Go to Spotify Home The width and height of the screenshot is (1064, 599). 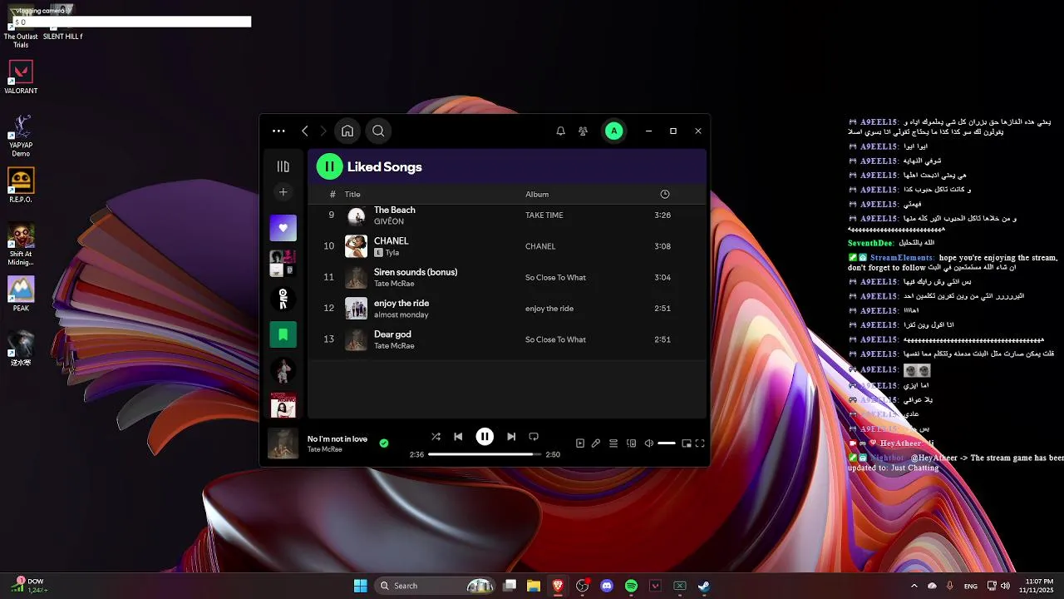347,131
